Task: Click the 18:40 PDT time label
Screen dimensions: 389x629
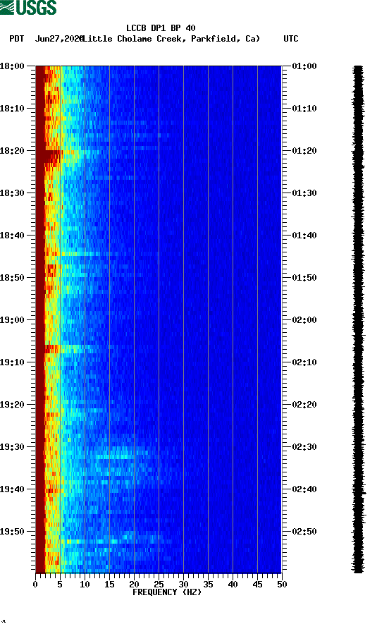Action: coord(12,236)
